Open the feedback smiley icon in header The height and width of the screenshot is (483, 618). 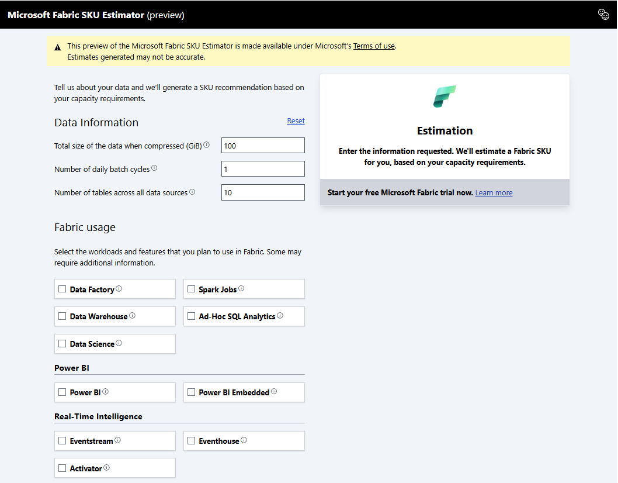pyautogui.click(x=603, y=14)
